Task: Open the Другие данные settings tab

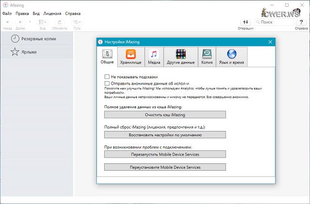Action: pyautogui.click(x=181, y=57)
